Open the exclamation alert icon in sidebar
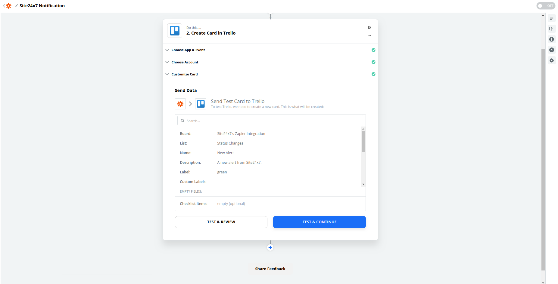Screen dimensions: 558x284 tap(551, 39)
